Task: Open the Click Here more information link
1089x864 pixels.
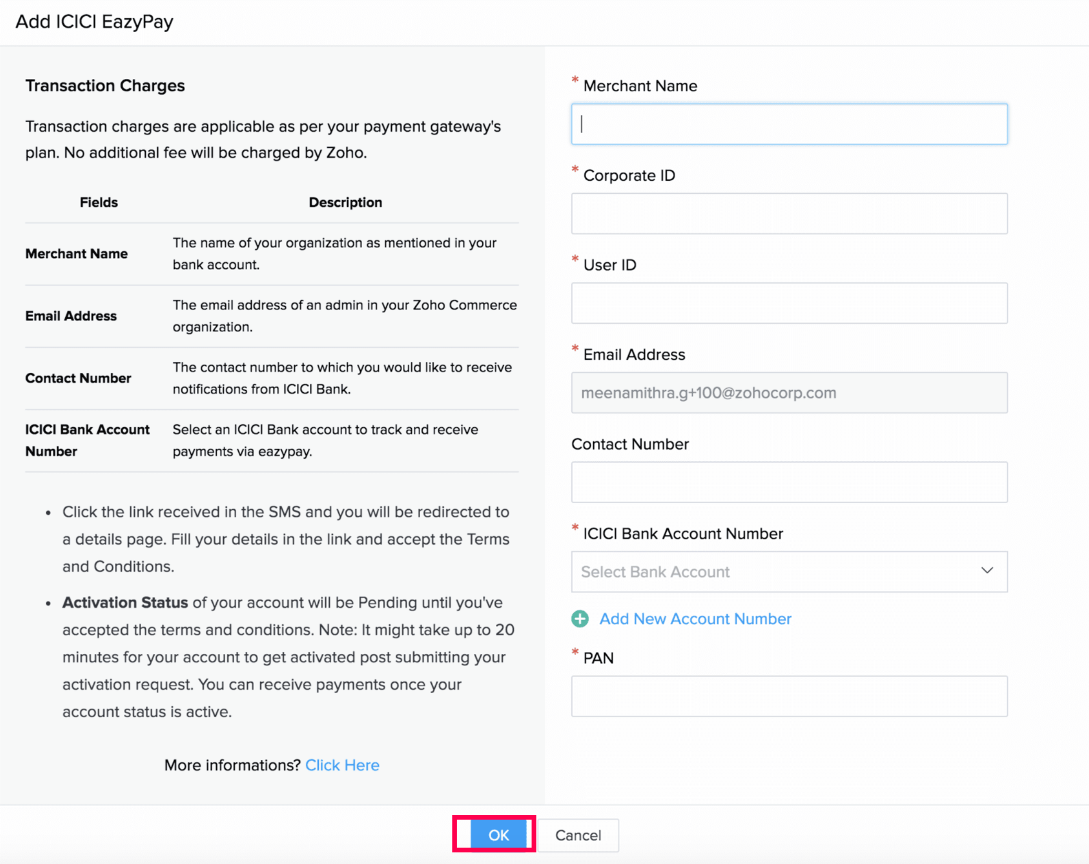Action: 342,765
